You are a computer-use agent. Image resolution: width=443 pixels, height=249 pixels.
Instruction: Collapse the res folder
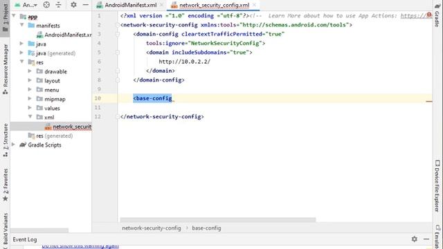[x=21, y=62]
